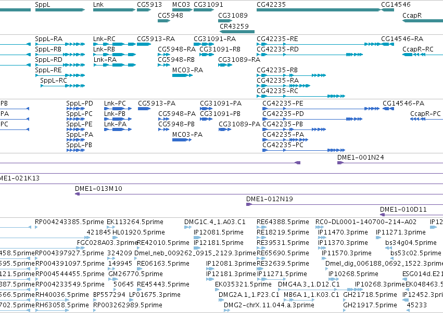This screenshot has height=313, width=443.
Task: Select protein SppL-PB
Action: tap(75, 150)
